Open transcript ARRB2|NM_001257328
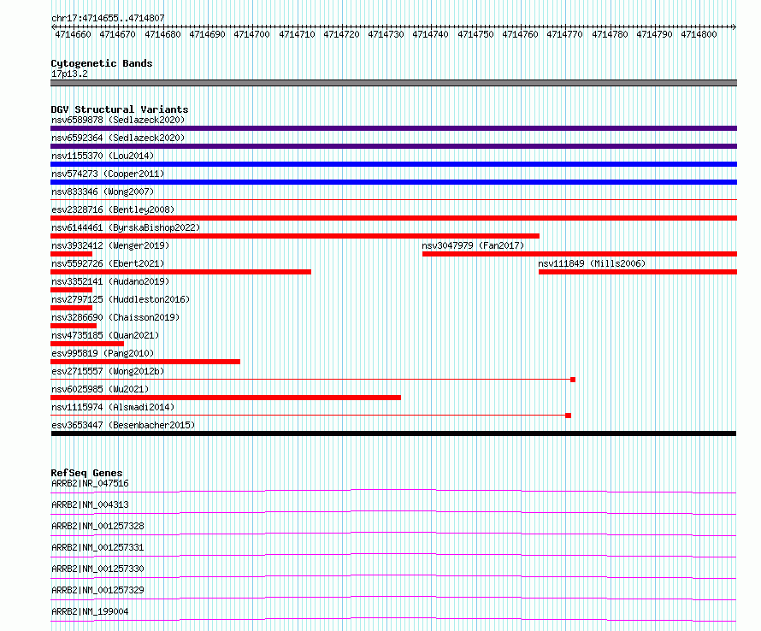This screenshot has width=761, height=631. [x=97, y=526]
